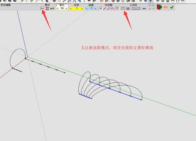Click the orange back arrows icon

point(166,7)
